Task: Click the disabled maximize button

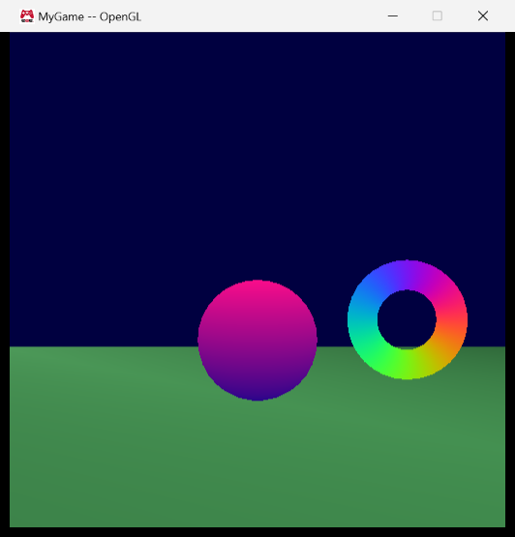Action: point(438,15)
